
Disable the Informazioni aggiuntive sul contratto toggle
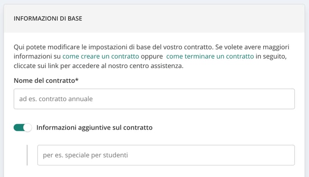click(x=22, y=128)
